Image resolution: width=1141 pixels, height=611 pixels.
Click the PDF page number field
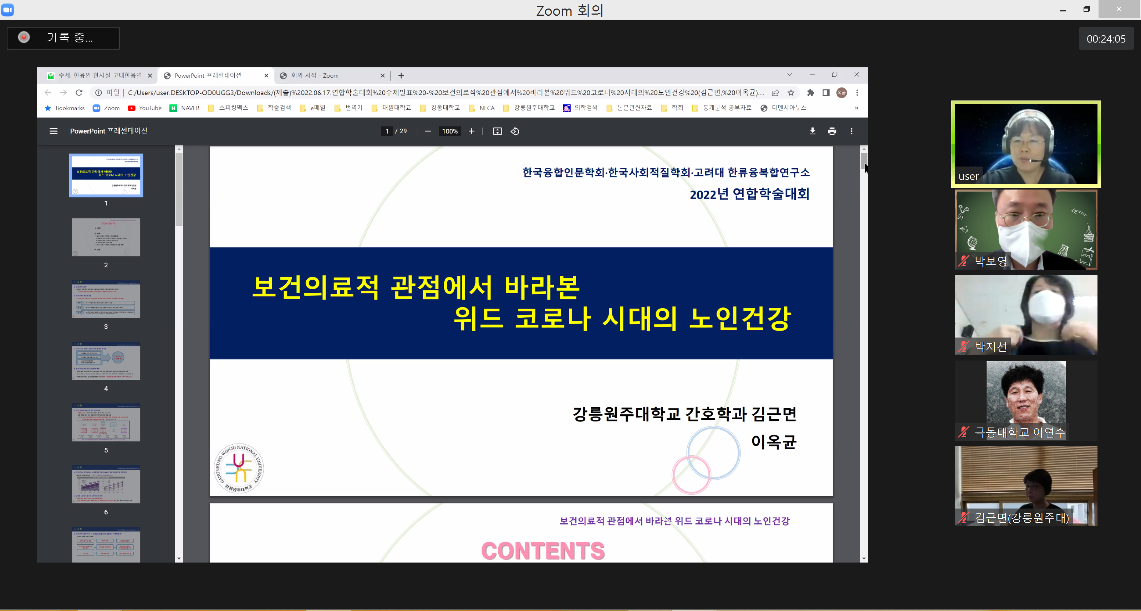tap(387, 131)
